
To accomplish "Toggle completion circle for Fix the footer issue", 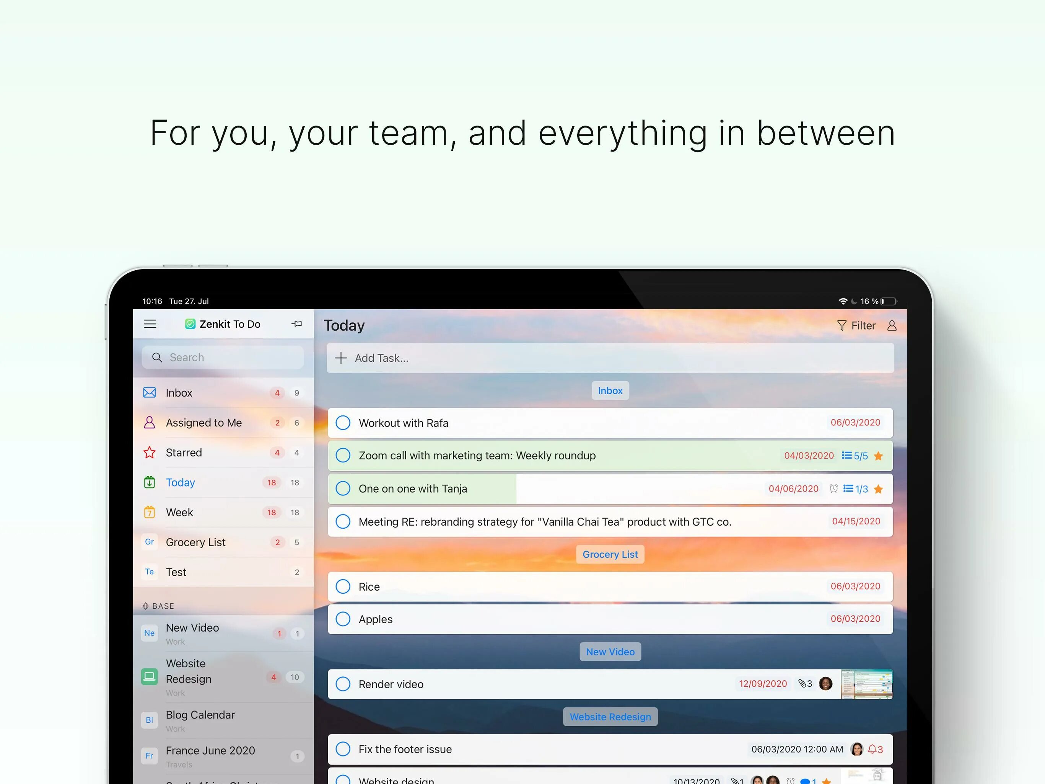I will pyautogui.click(x=345, y=748).
